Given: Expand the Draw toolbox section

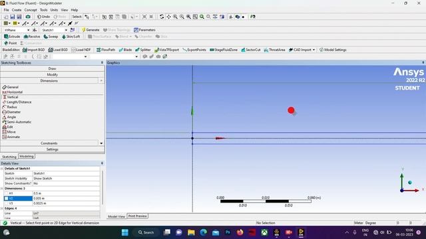Looking at the screenshot, I should (x=52, y=68).
